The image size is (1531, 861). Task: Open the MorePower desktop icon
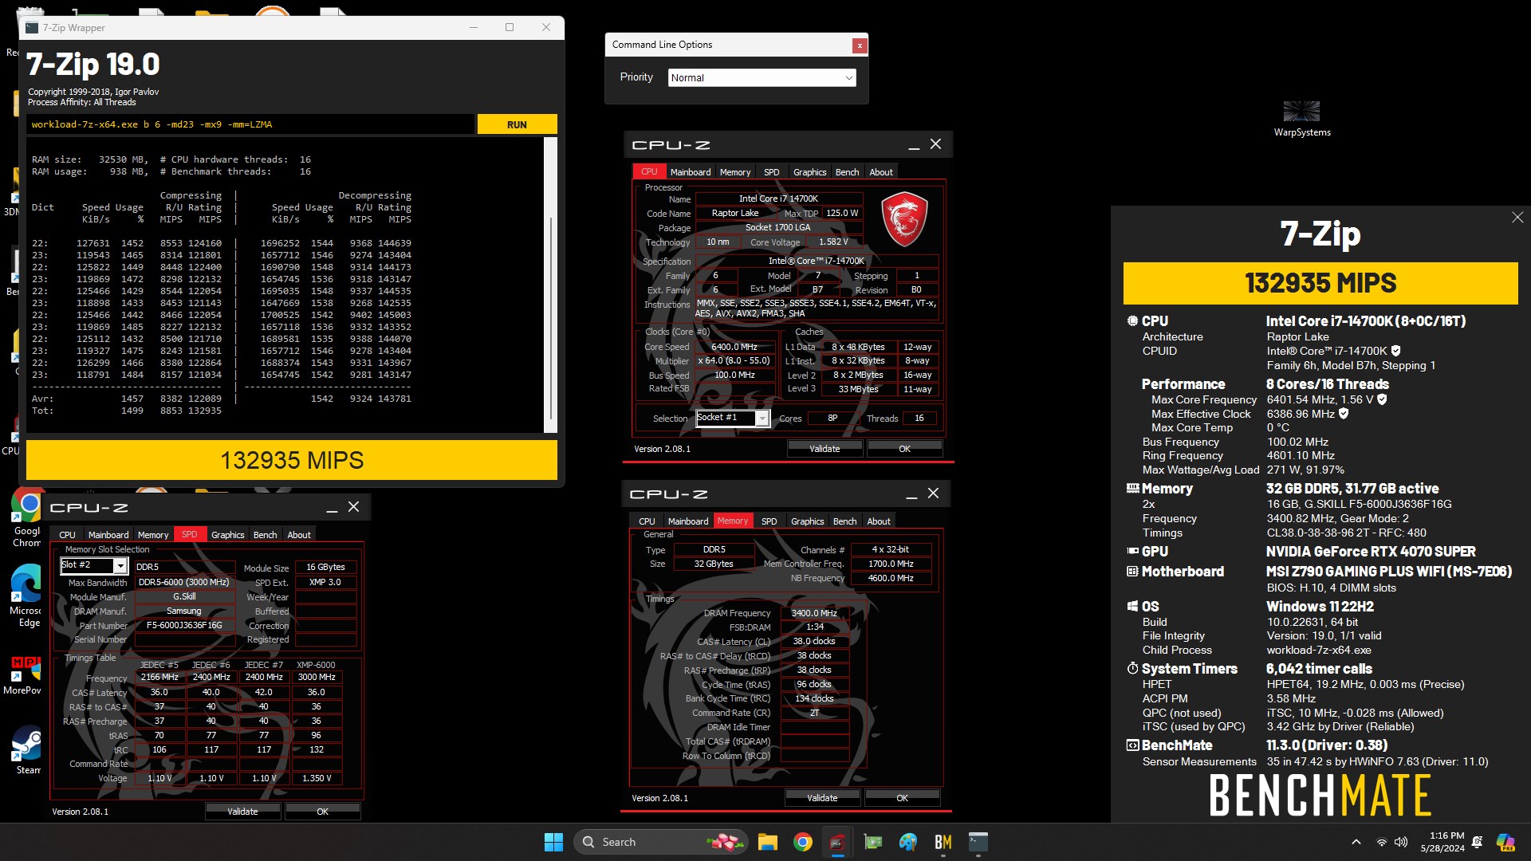point(24,674)
